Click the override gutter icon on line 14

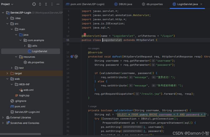point(72,56)
